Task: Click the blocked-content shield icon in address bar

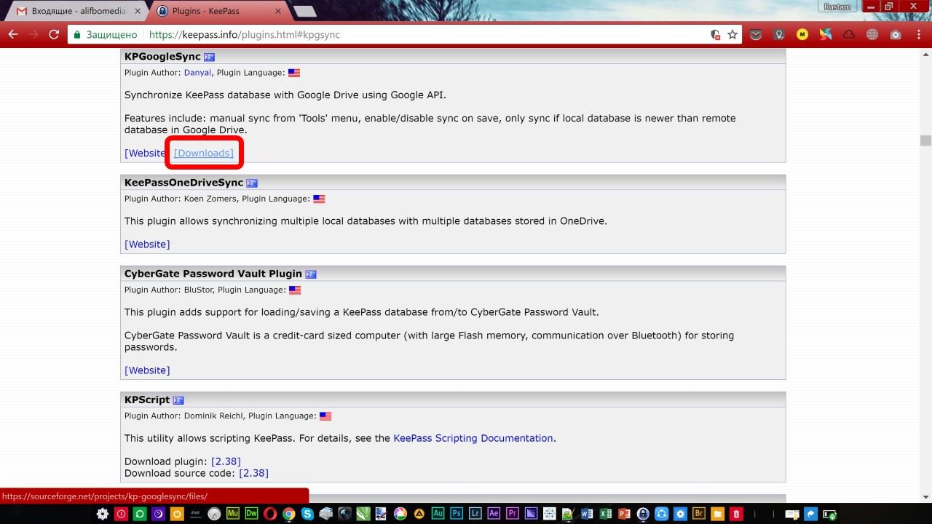Action: (x=715, y=34)
